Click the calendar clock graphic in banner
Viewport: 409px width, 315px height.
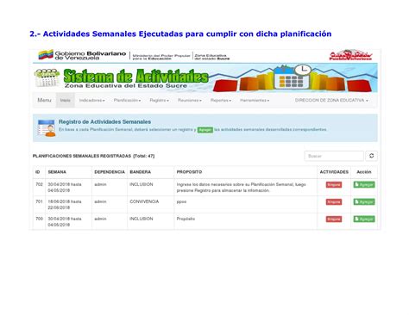tap(293, 77)
